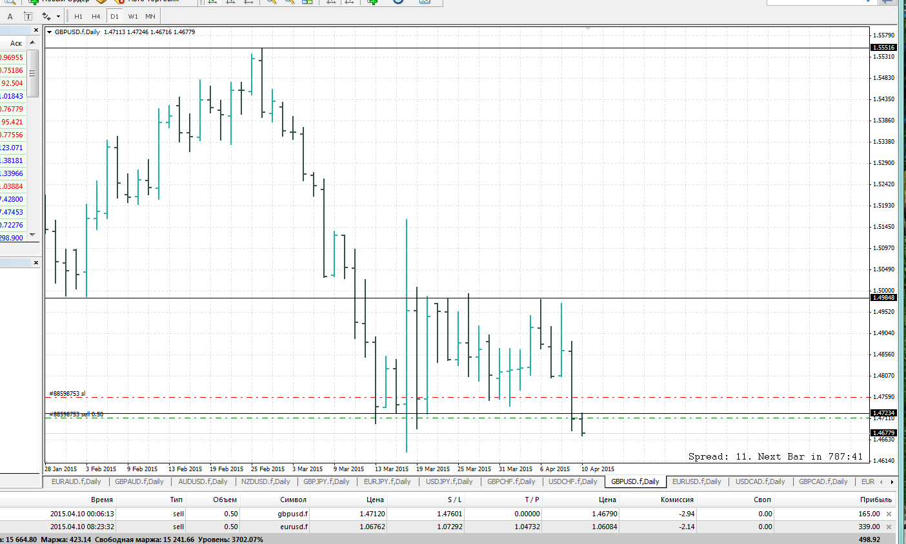Grab the quotes list scrollbar thumb
The height and width of the screenshot is (544, 906).
(x=33, y=73)
